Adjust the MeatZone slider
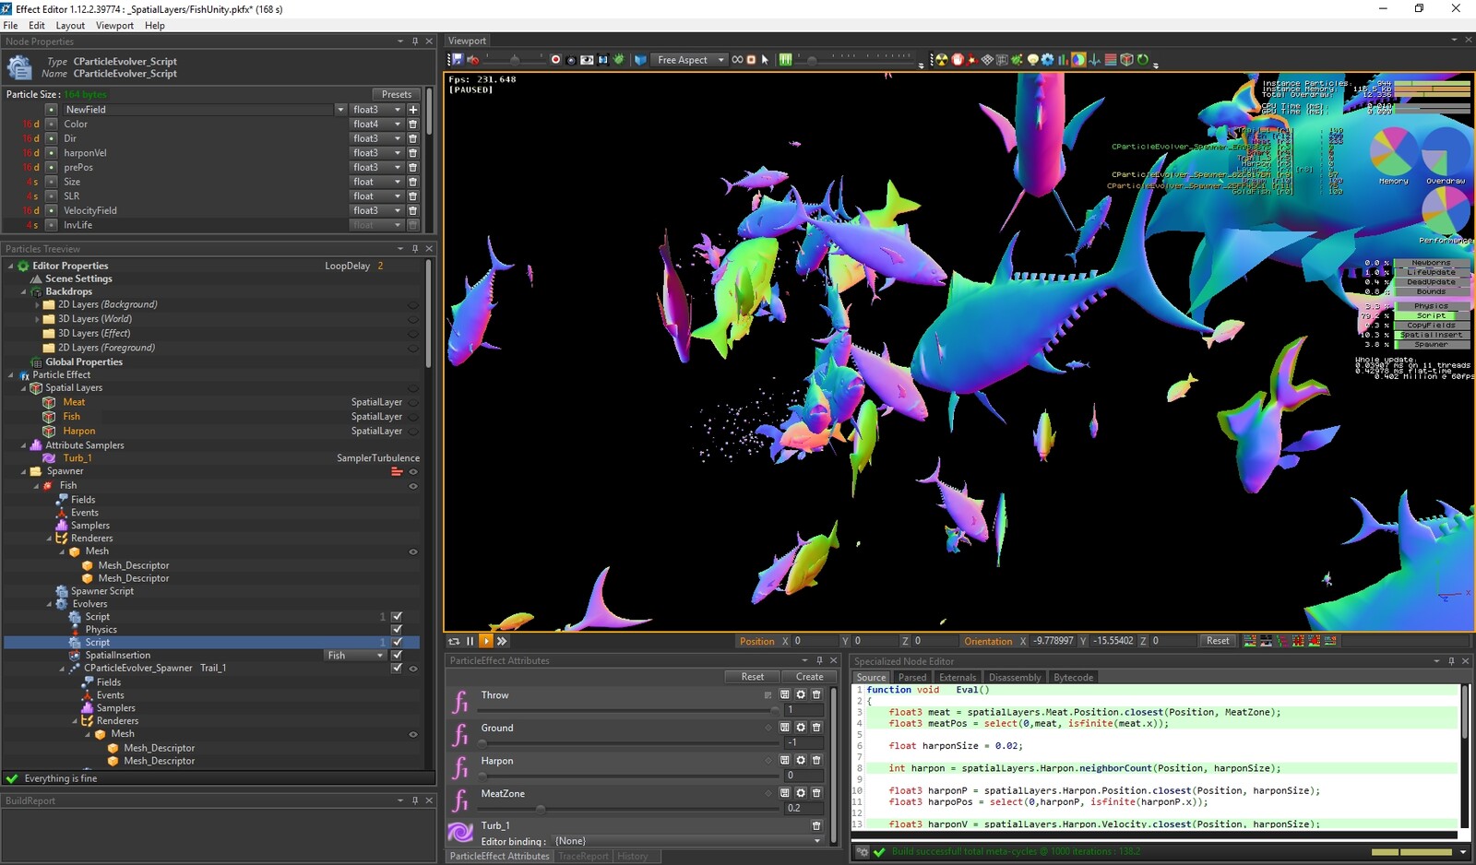Viewport: 1476px width, 865px height. coord(540,808)
